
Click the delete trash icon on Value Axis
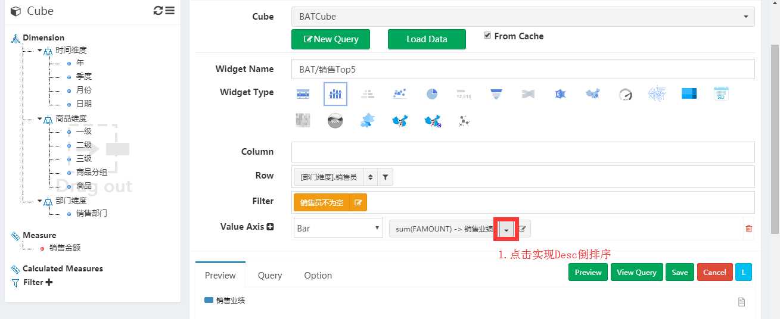click(x=748, y=229)
